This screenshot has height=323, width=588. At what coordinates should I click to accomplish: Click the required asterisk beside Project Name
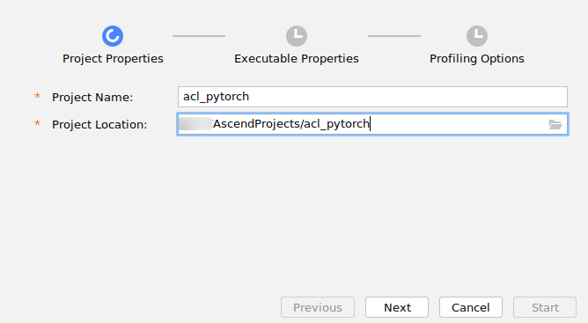coord(37,96)
